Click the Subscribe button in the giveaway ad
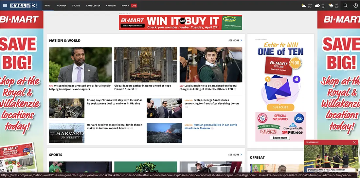Image resolution: width=360 pixels, height=178 pixels. click(280, 107)
